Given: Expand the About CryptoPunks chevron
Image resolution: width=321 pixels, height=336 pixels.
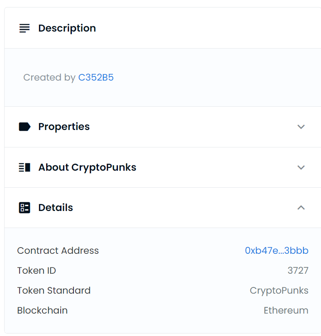Looking at the screenshot, I should pos(301,167).
